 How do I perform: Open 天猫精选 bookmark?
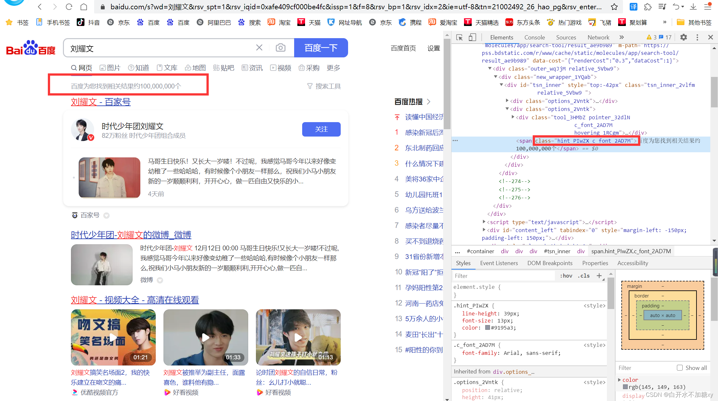(481, 22)
